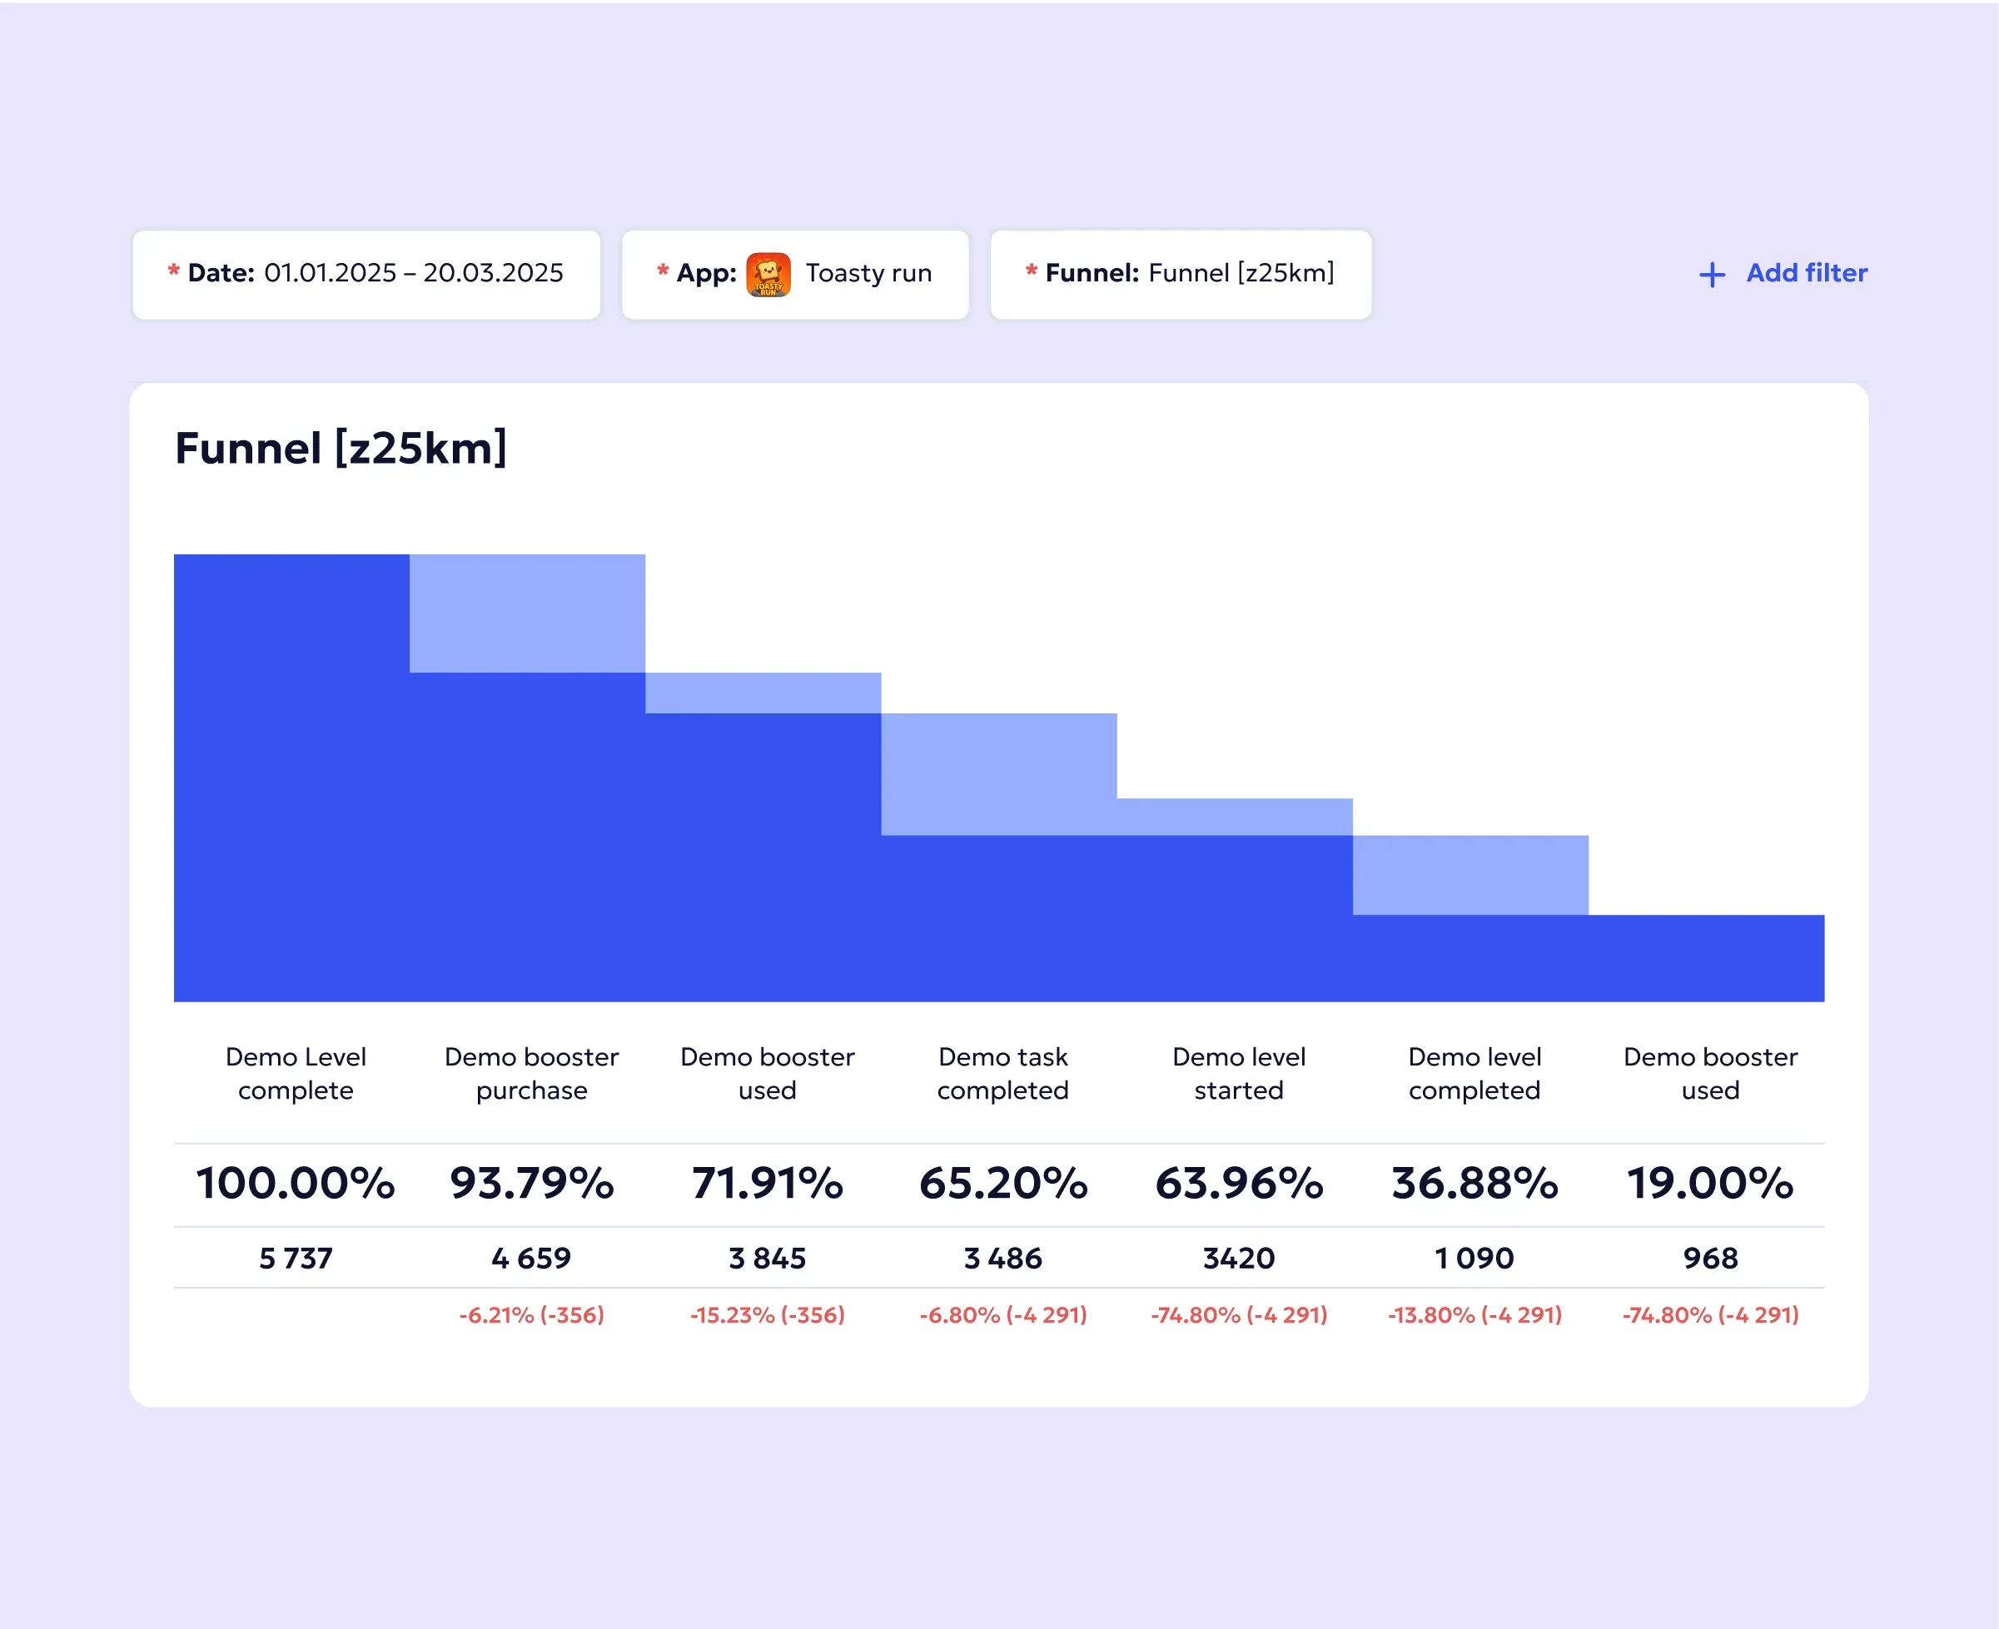Viewport: 1999px width, 1629px height.
Task: Click the Toasty run app icon
Action: coord(768,275)
